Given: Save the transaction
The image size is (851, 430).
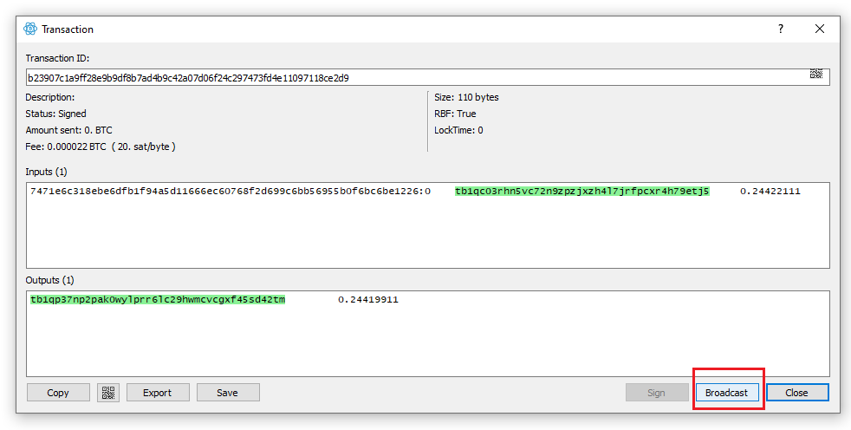Looking at the screenshot, I should tap(228, 393).
